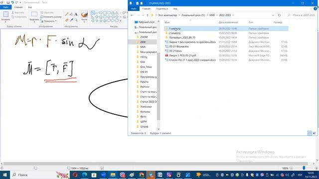Switch to Paint's Вид tab
This screenshot has width=319, height=179.
point(30,7)
